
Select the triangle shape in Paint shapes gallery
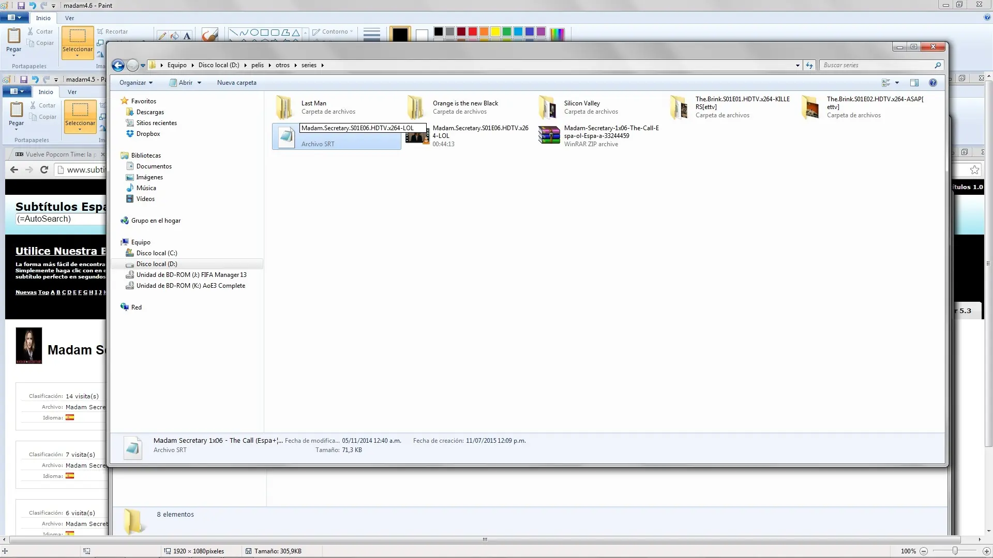pos(296,33)
